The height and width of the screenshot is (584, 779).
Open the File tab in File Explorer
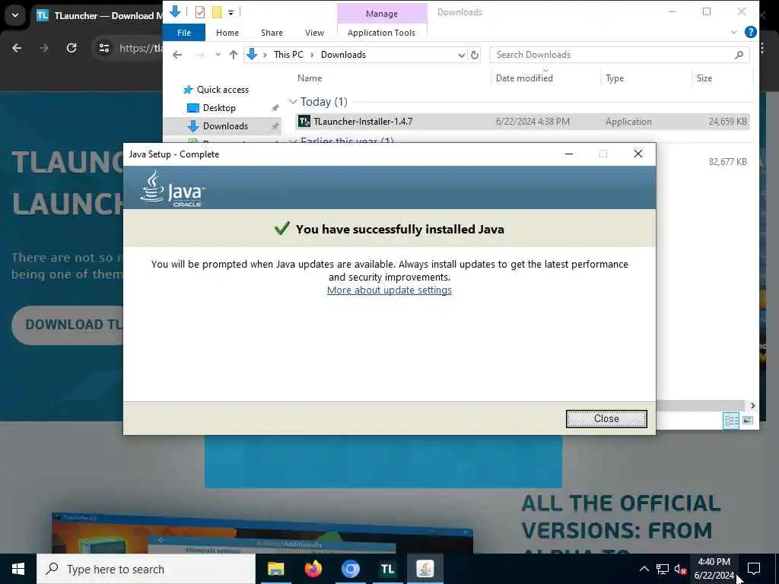184,33
